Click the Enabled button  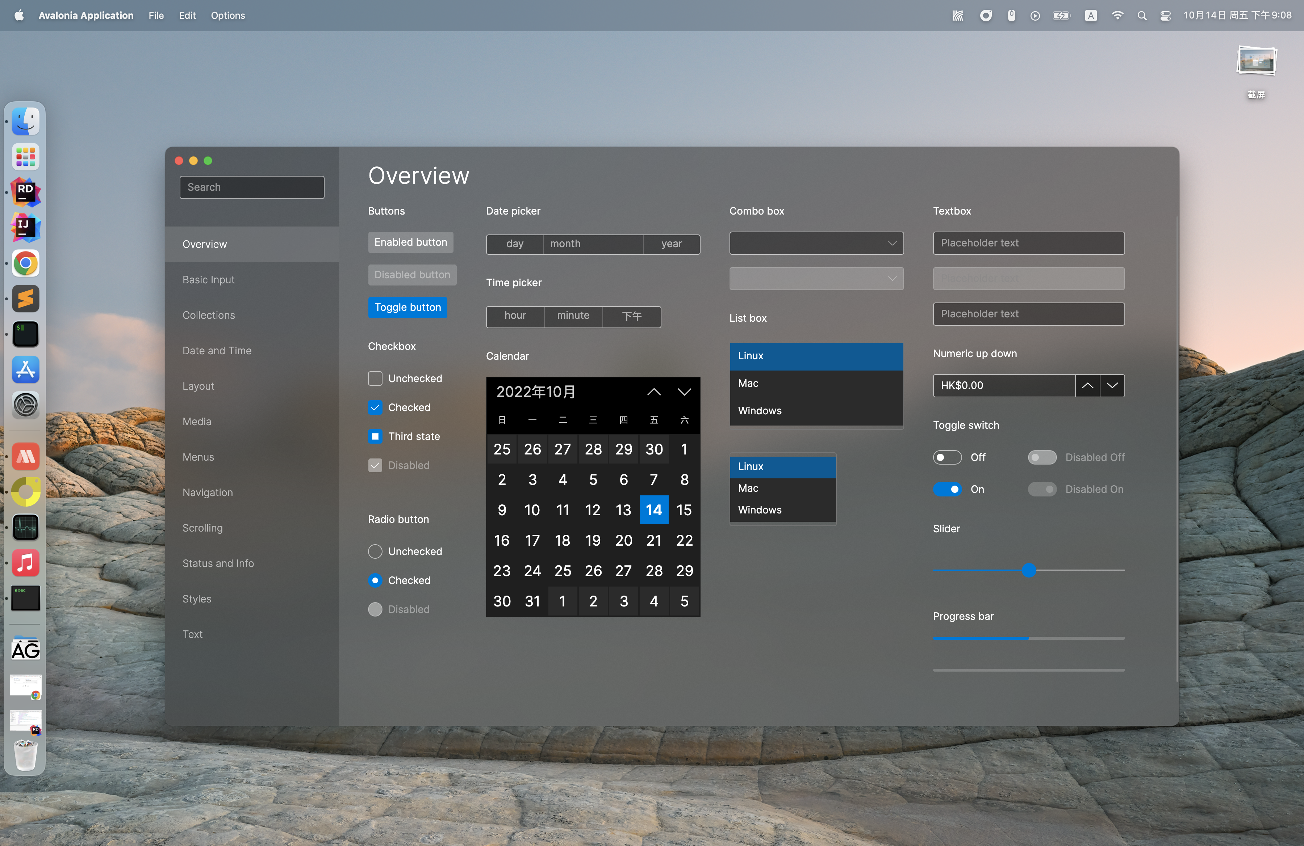(x=411, y=242)
